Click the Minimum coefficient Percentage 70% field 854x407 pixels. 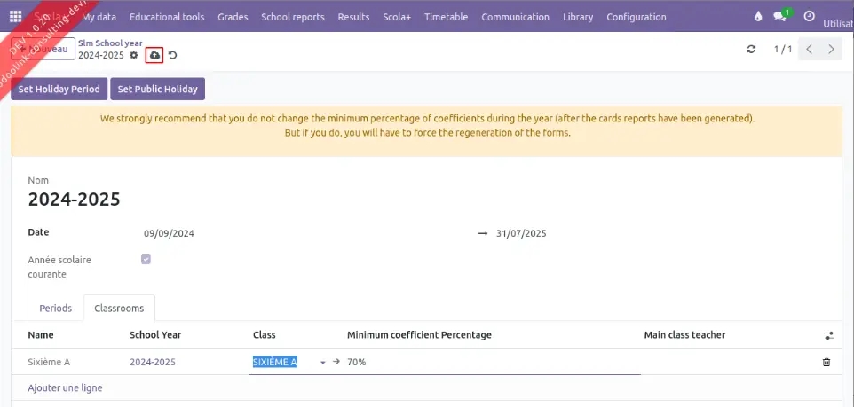pos(488,362)
